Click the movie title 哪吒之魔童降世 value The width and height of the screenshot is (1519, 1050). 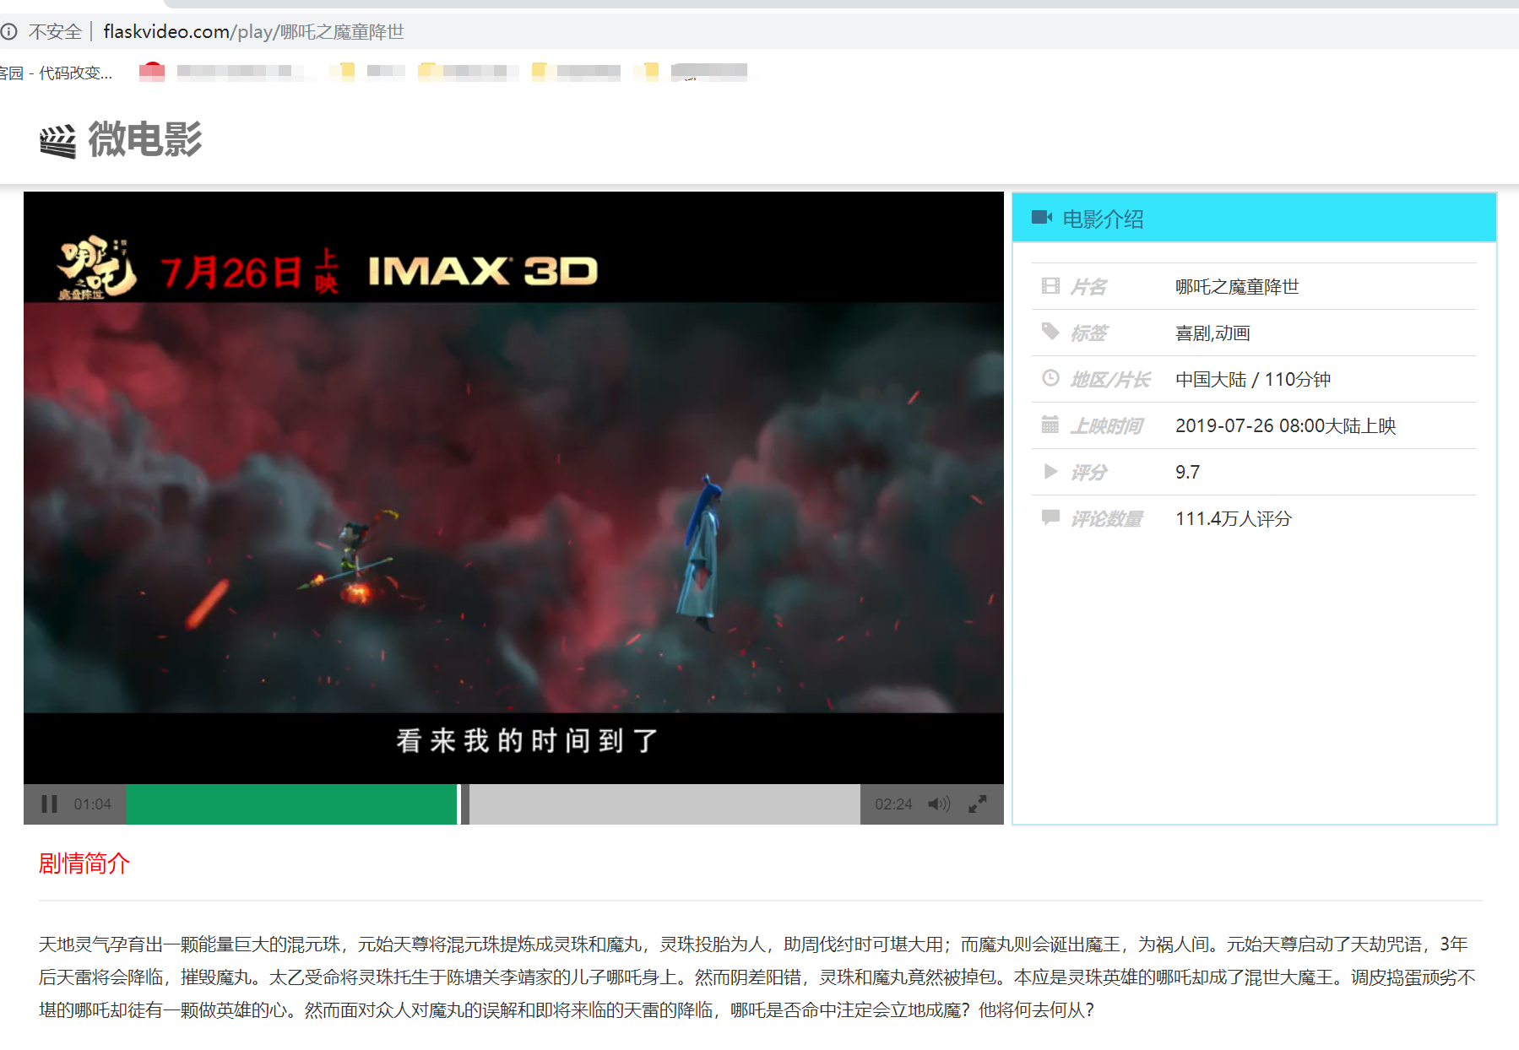click(x=1237, y=287)
